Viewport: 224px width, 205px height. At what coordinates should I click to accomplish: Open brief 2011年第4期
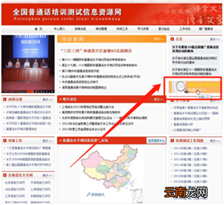tap(190, 154)
